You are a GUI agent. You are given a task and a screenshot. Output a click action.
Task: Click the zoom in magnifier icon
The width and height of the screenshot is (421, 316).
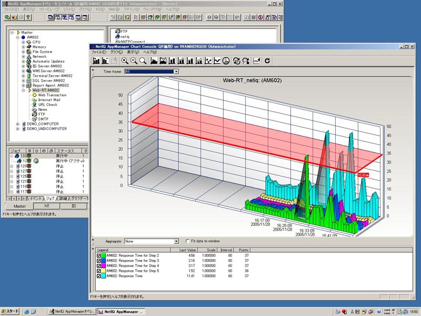click(x=125, y=61)
